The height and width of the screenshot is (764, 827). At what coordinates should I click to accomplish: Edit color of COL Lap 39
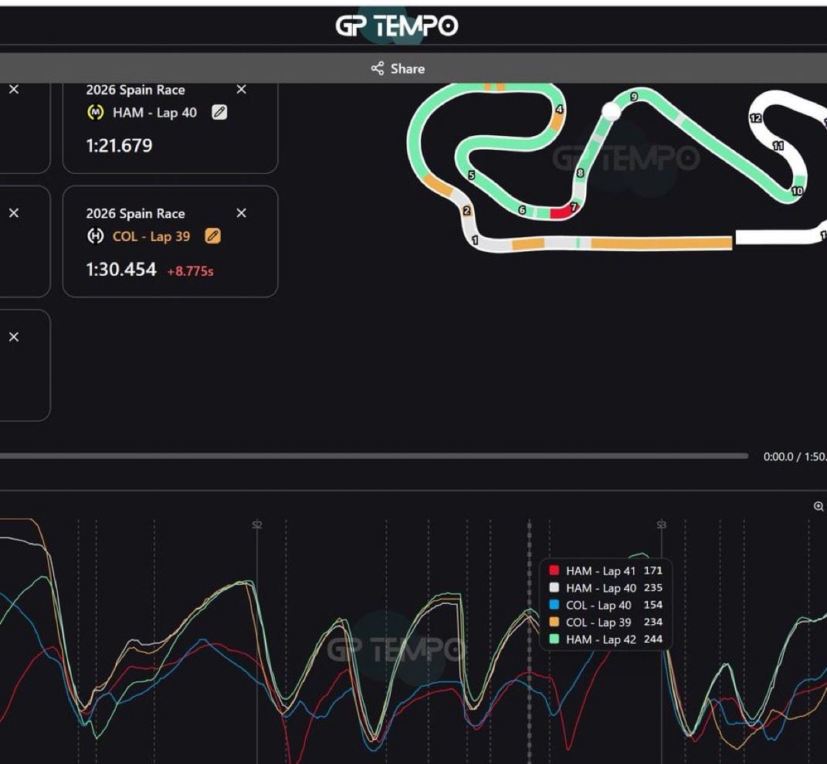(x=212, y=236)
